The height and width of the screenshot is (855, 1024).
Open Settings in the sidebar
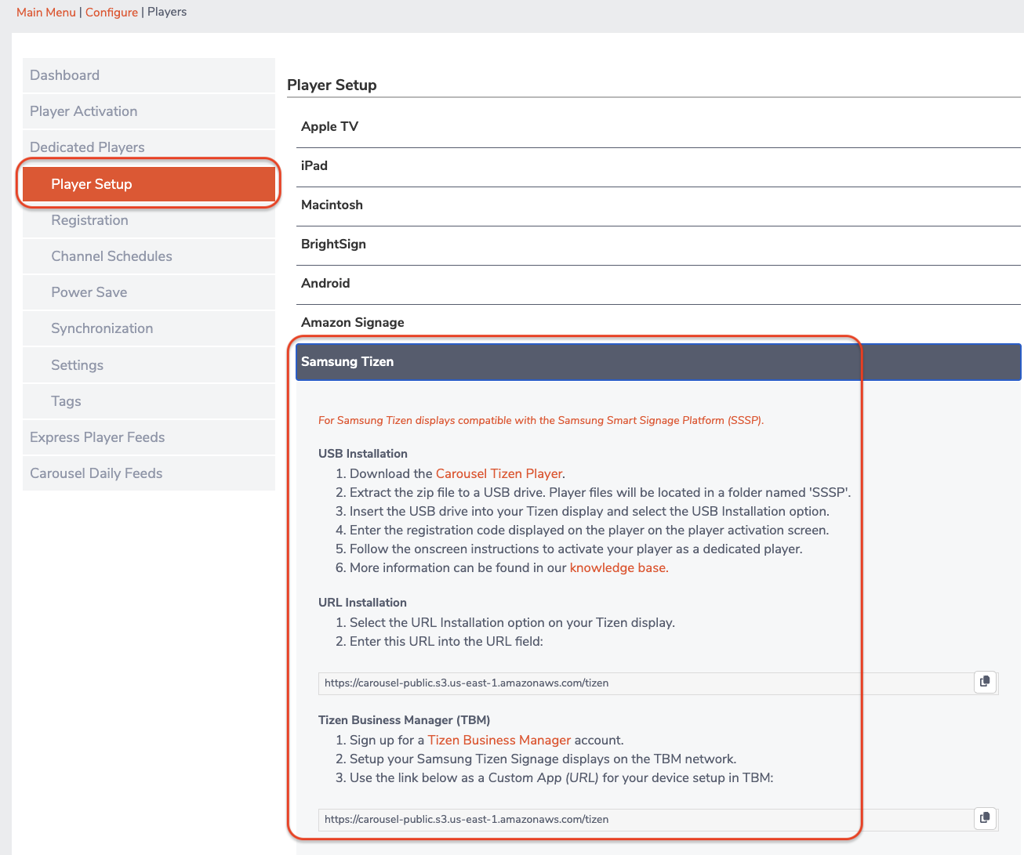149,365
